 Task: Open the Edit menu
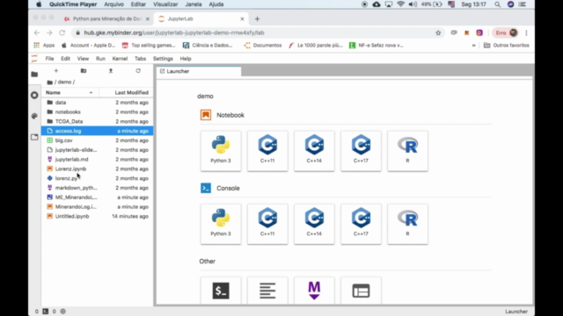pyautogui.click(x=65, y=59)
